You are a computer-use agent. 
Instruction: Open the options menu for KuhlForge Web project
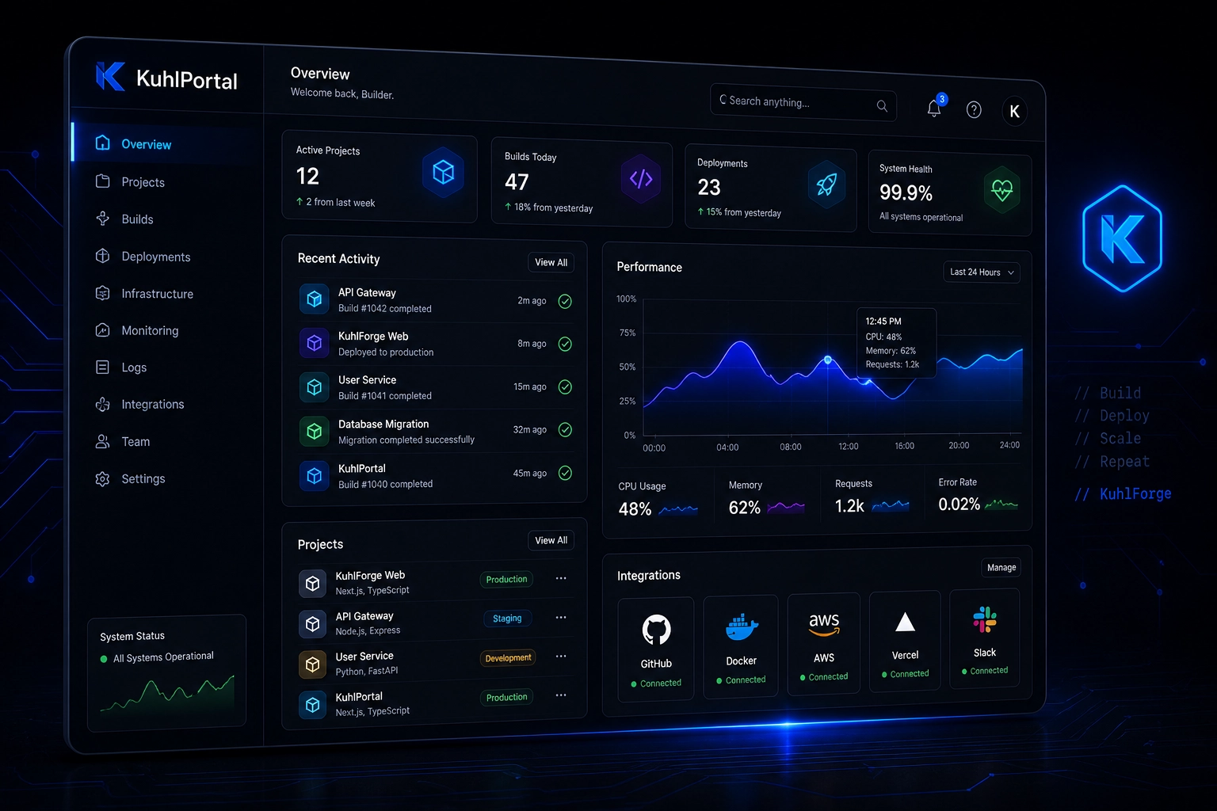(561, 578)
